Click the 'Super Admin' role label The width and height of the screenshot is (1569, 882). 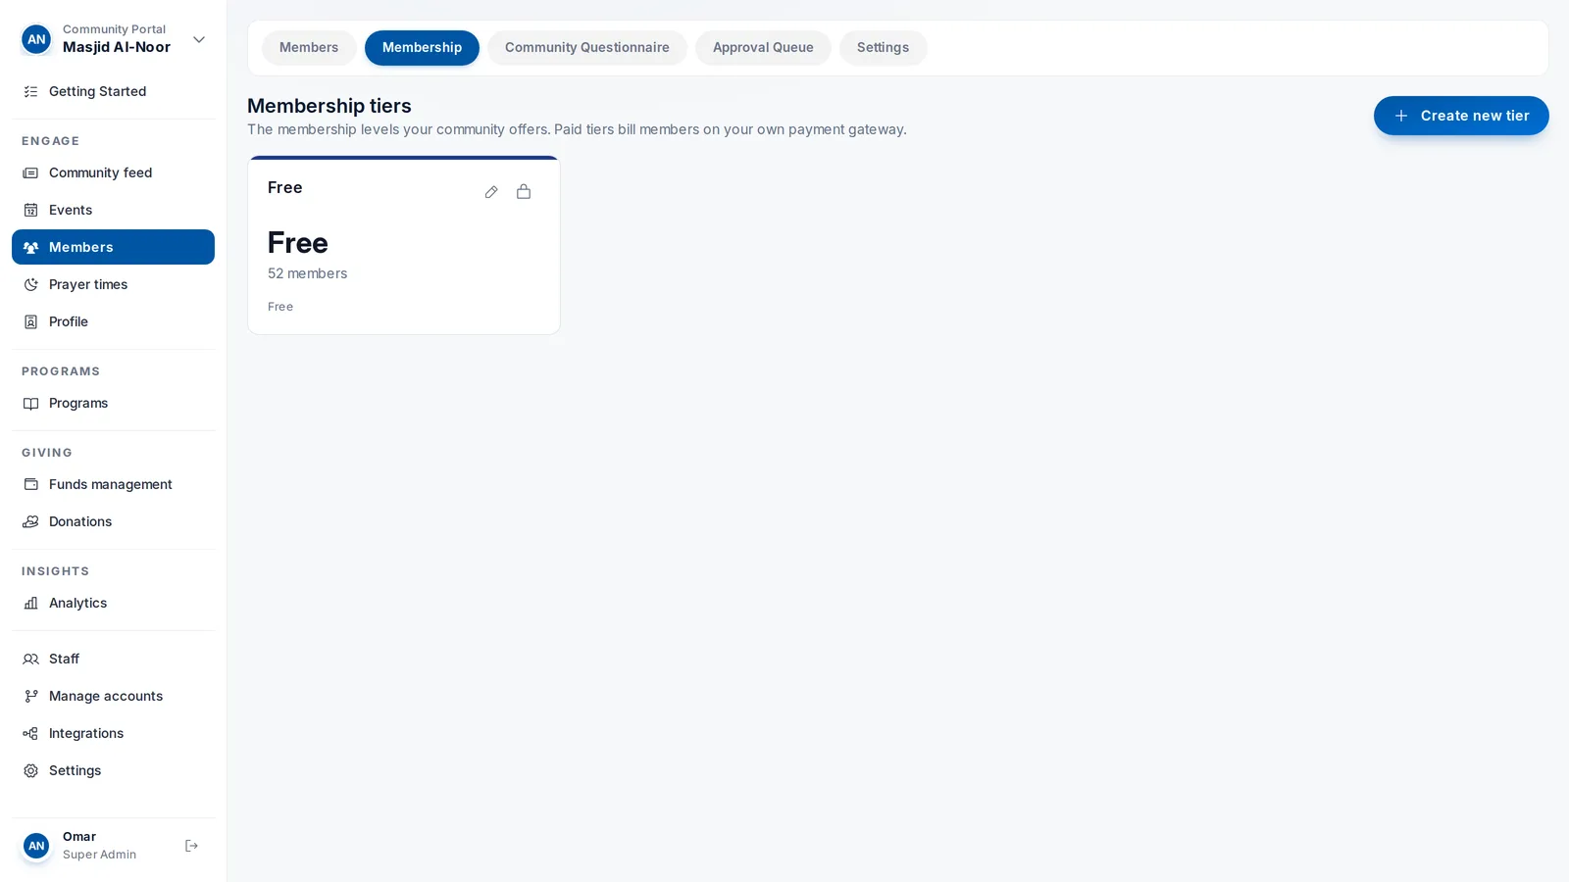[99, 855]
